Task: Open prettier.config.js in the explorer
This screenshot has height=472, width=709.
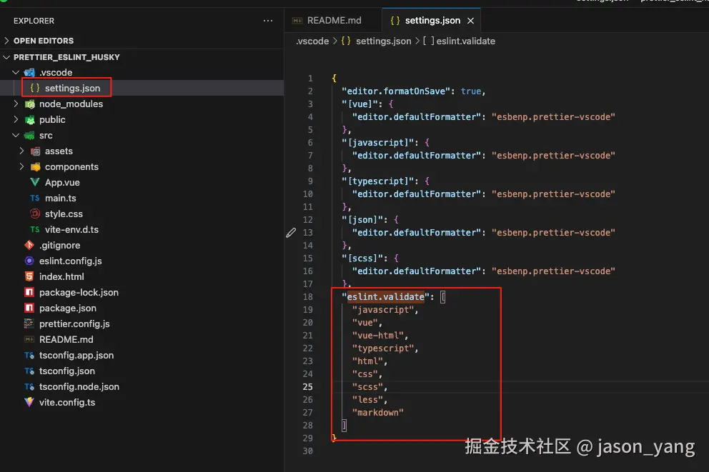Action: click(x=74, y=323)
